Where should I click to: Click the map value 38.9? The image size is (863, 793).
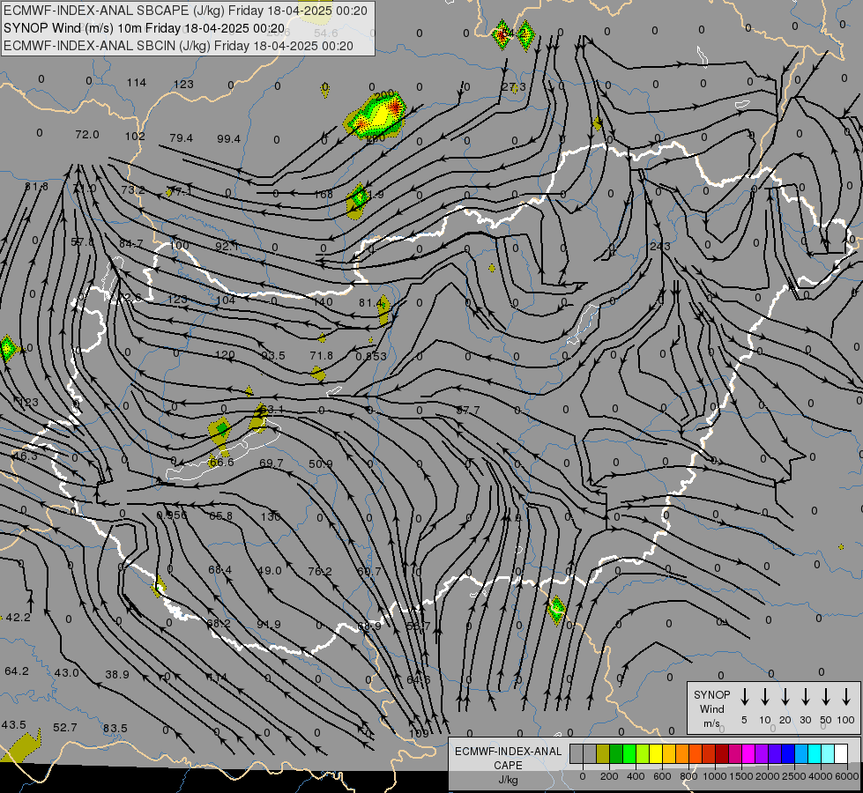(x=117, y=674)
